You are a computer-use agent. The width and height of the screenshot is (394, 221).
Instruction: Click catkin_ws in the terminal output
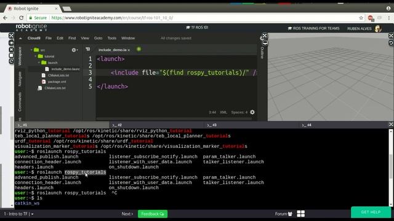coord(27,203)
